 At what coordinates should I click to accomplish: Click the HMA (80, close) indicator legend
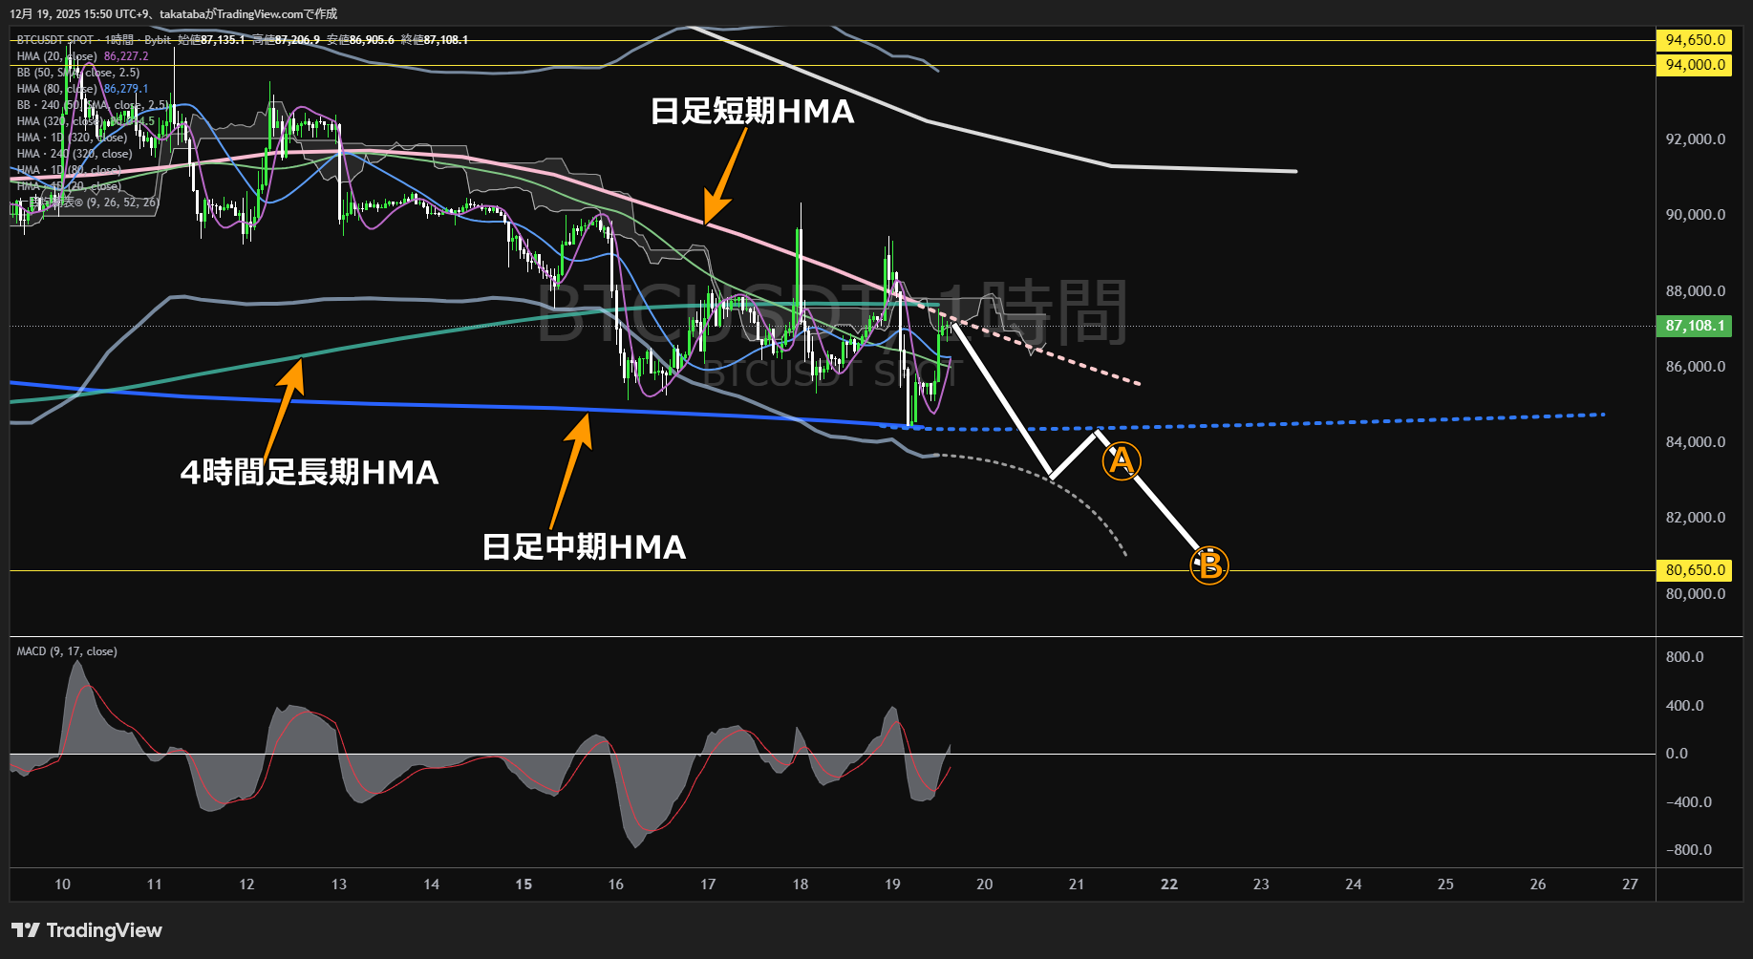tap(56, 89)
